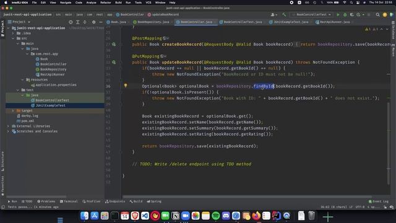Open the Notion icon in the dock

click(x=175, y=216)
